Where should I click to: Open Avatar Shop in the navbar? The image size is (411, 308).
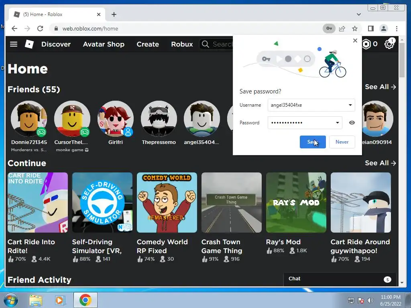104,44
